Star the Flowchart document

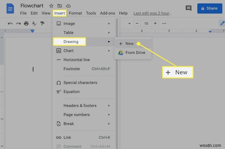click(x=51, y=6)
